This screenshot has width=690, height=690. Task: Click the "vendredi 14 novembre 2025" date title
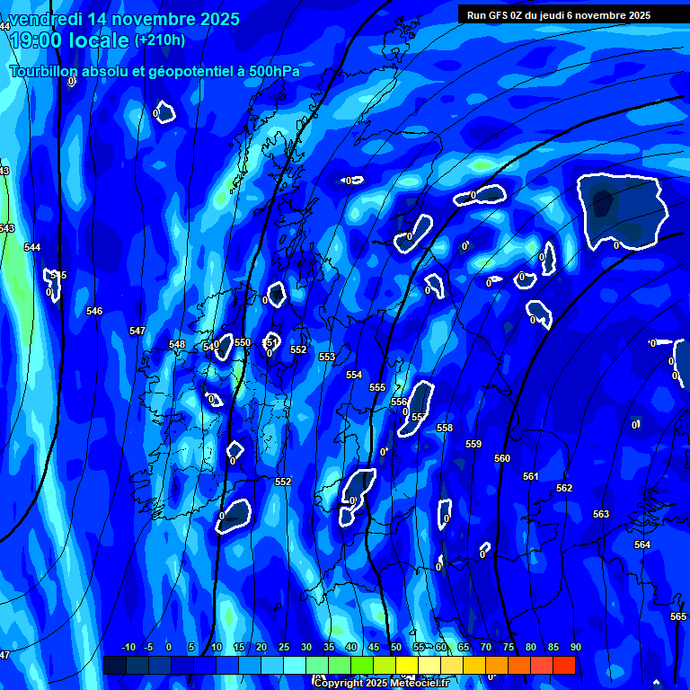(125, 19)
